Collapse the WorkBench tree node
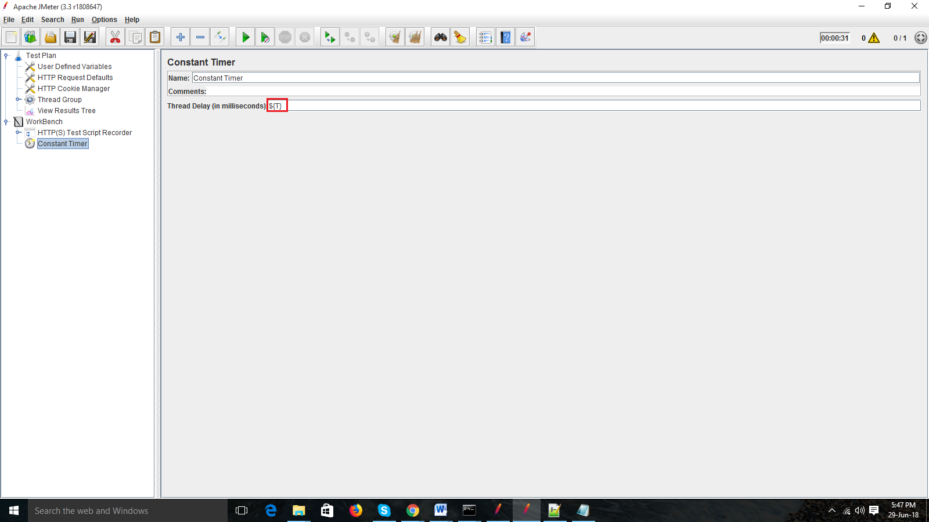Viewport: 929px width, 522px height. click(6, 122)
